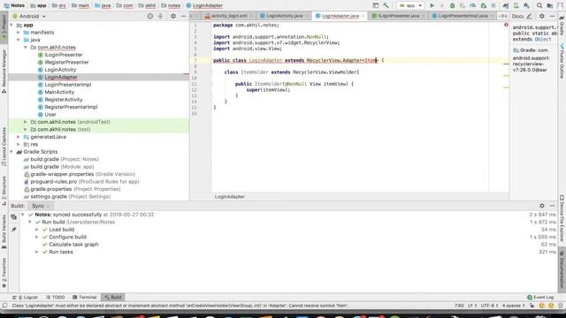Viewport: 566px width, 318px height.
Task: Expand the manifests folder
Action: 19,33
